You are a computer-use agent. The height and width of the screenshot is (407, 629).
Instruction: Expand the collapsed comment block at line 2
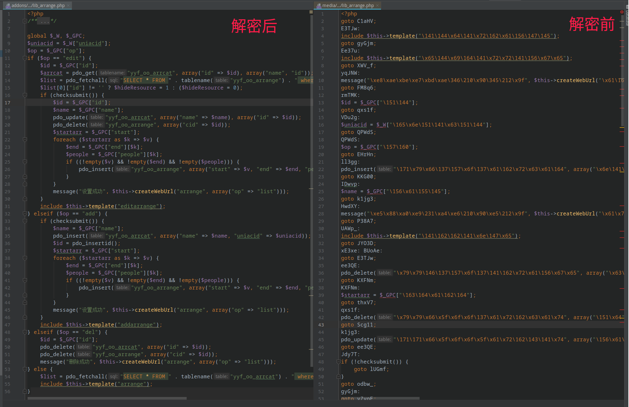(x=25, y=21)
